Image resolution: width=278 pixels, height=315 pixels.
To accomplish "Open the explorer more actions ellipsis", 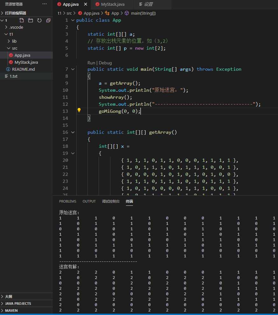I will pos(45,4).
